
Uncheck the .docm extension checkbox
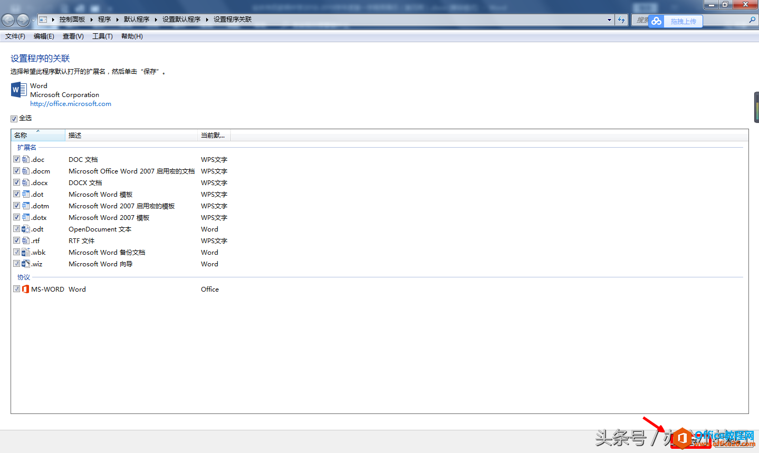16,171
